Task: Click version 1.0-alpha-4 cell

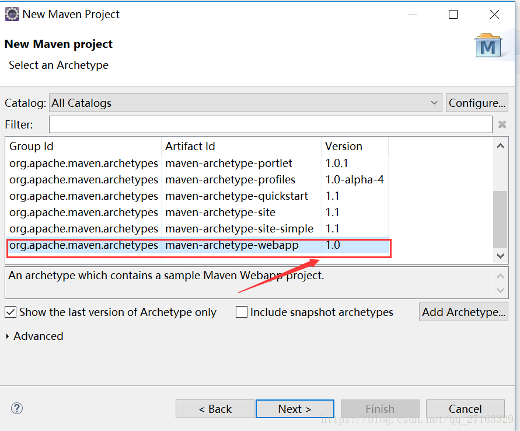Action: [354, 179]
